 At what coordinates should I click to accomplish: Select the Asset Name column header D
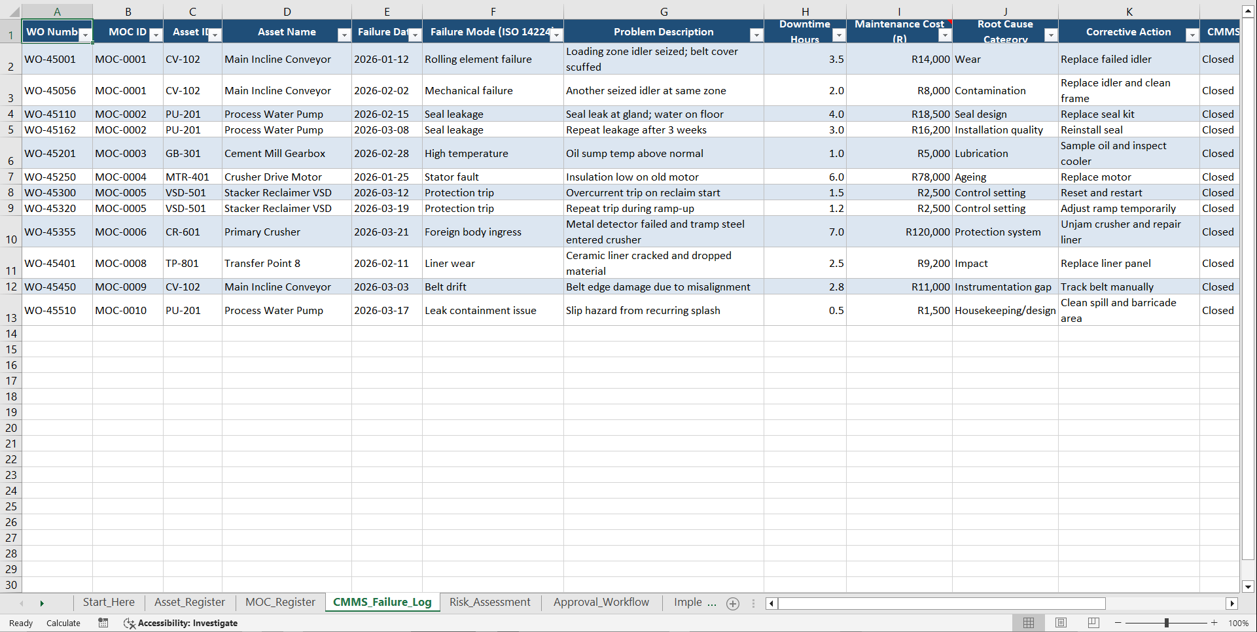(x=287, y=11)
